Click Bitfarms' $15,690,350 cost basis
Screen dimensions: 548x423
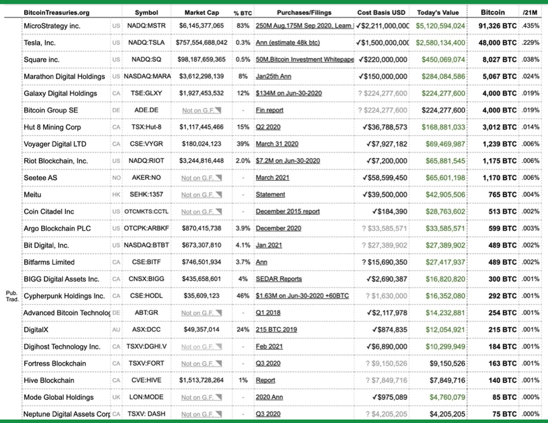click(x=385, y=262)
